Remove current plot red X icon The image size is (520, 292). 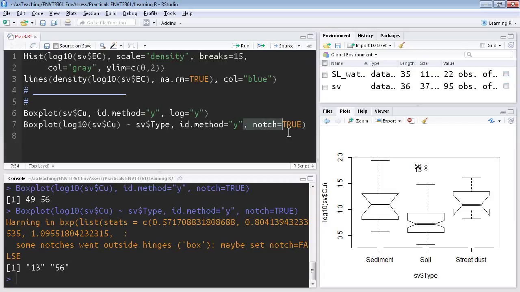click(410, 121)
